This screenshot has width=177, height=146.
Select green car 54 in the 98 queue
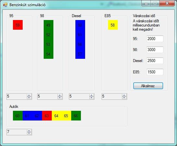[x=49, y=54]
